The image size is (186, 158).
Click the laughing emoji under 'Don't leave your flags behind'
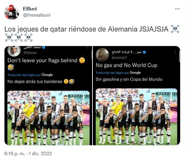[11, 67]
